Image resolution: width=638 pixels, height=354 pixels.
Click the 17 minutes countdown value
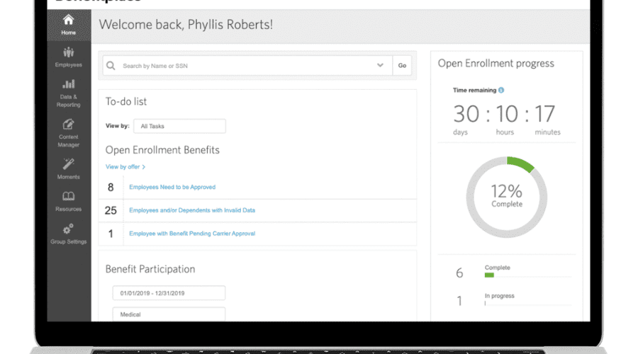[545, 114]
